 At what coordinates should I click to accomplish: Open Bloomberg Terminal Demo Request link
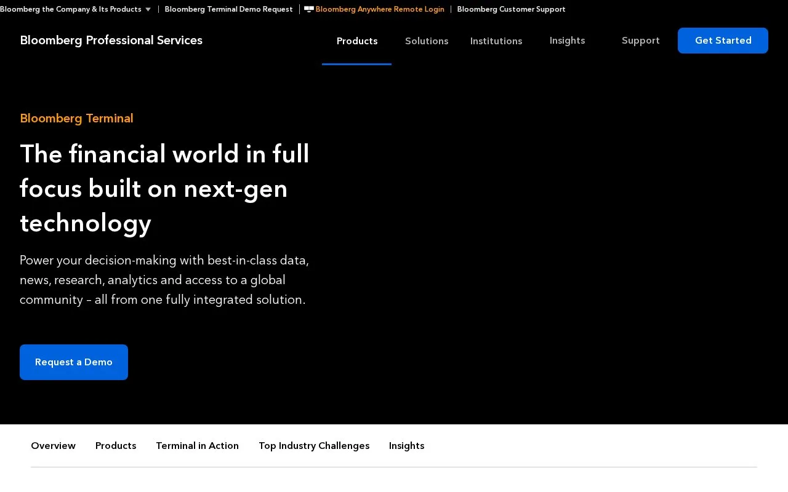pos(228,9)
